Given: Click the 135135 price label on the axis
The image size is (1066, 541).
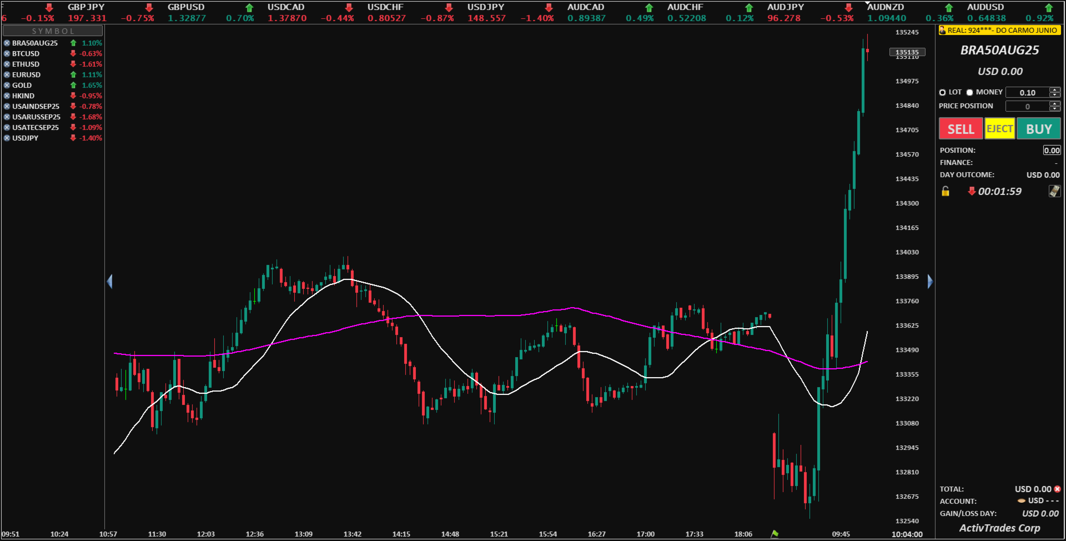Looking at the screenshot, I should [x=907, y=52].
